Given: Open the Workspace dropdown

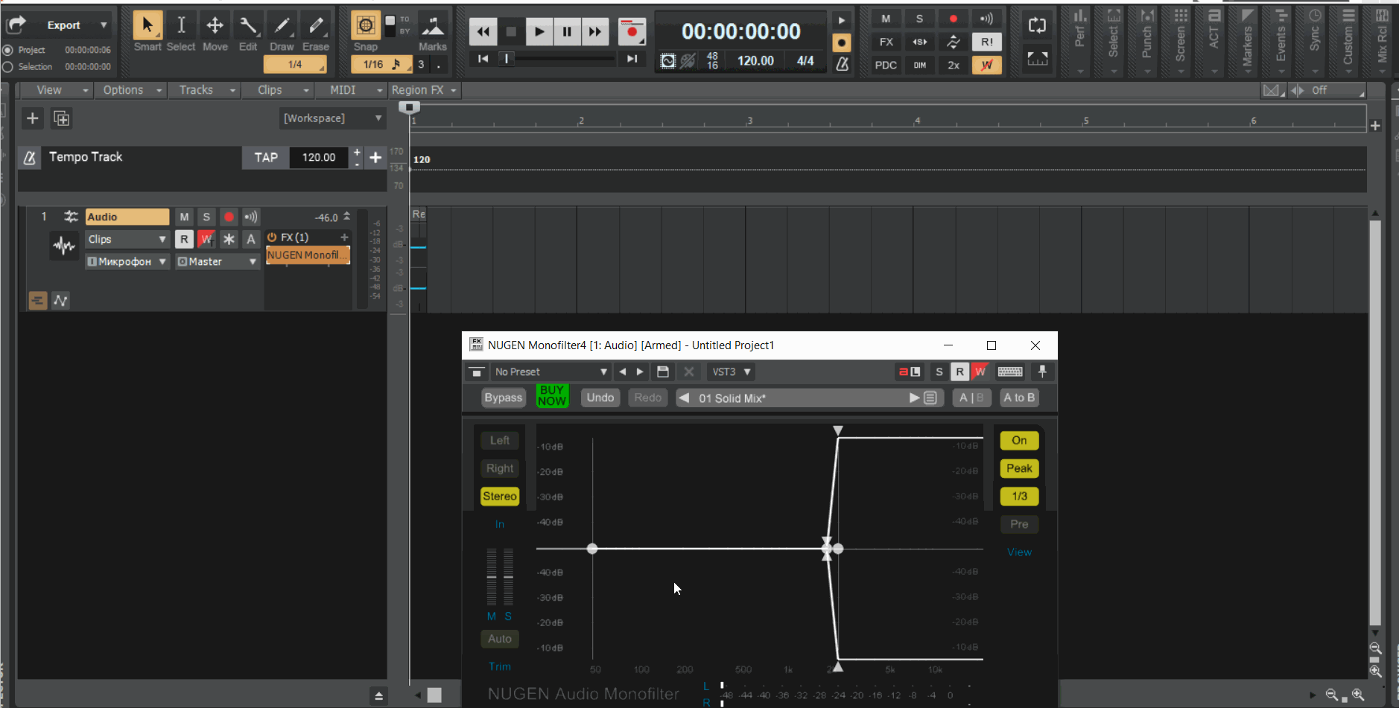Looking at the screenshot, I should pos(332,118).
